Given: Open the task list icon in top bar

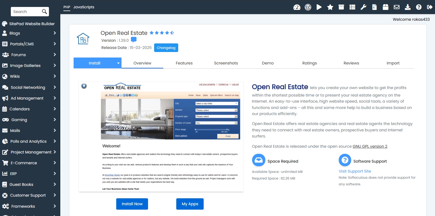Looking at the screenshot, I should coord(352,7).
